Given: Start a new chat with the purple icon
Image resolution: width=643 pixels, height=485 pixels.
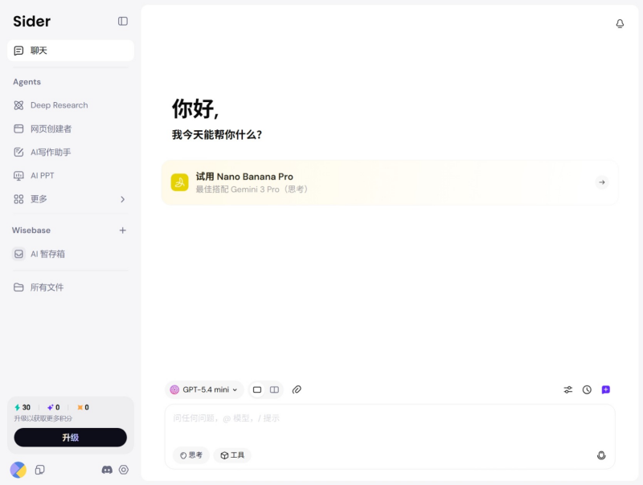Looking at the screenshot, I should click(606, 389).
